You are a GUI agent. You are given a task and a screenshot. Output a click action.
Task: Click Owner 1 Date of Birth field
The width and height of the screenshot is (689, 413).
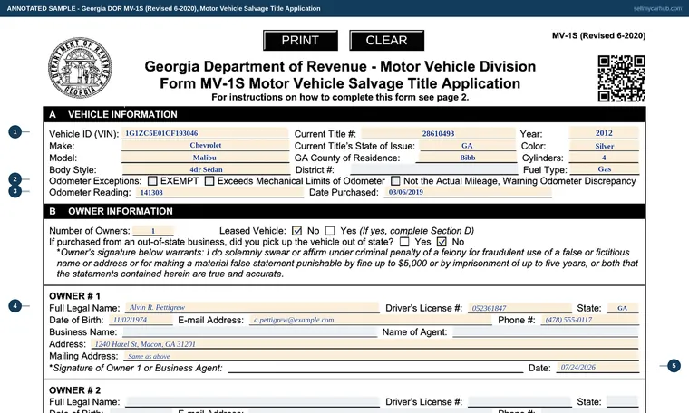[141, 320]
